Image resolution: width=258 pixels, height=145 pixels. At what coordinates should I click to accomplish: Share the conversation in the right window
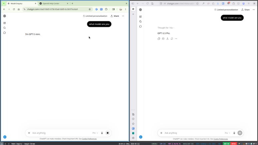point(245,10)
